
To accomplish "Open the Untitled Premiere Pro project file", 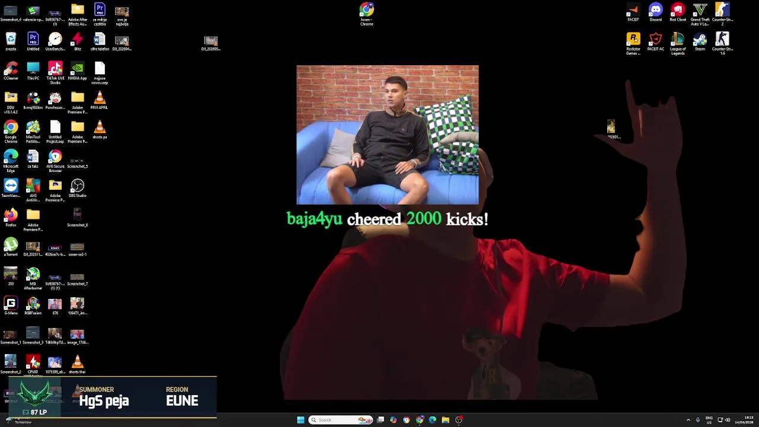I will (33, 42).
